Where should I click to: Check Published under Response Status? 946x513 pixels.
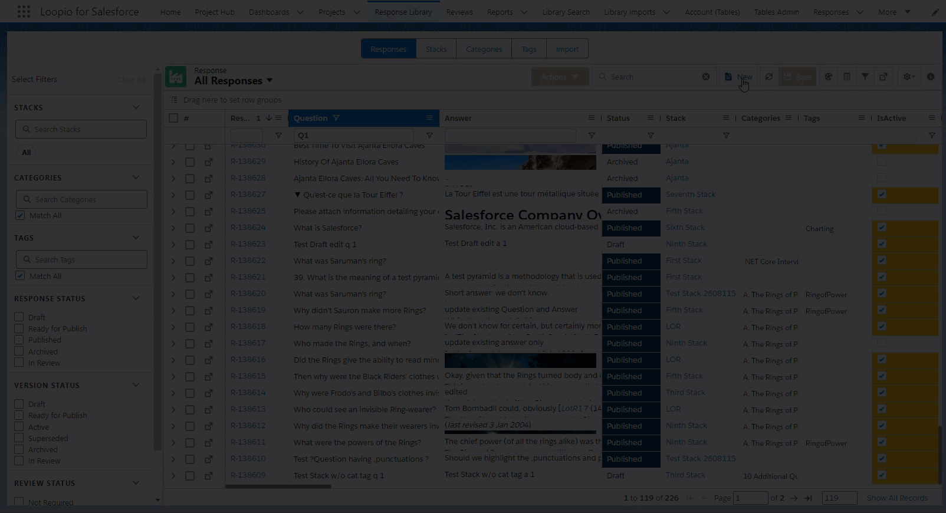coord(19,340)
